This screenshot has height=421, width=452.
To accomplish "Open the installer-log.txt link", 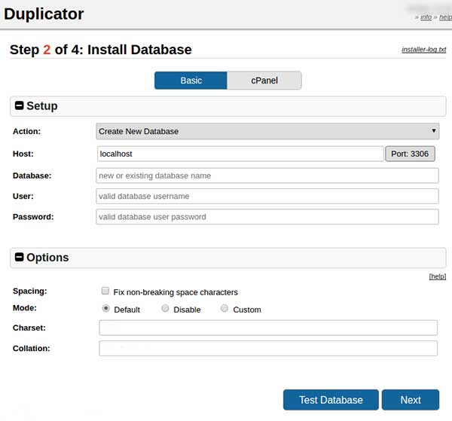I will coord(423,50).
